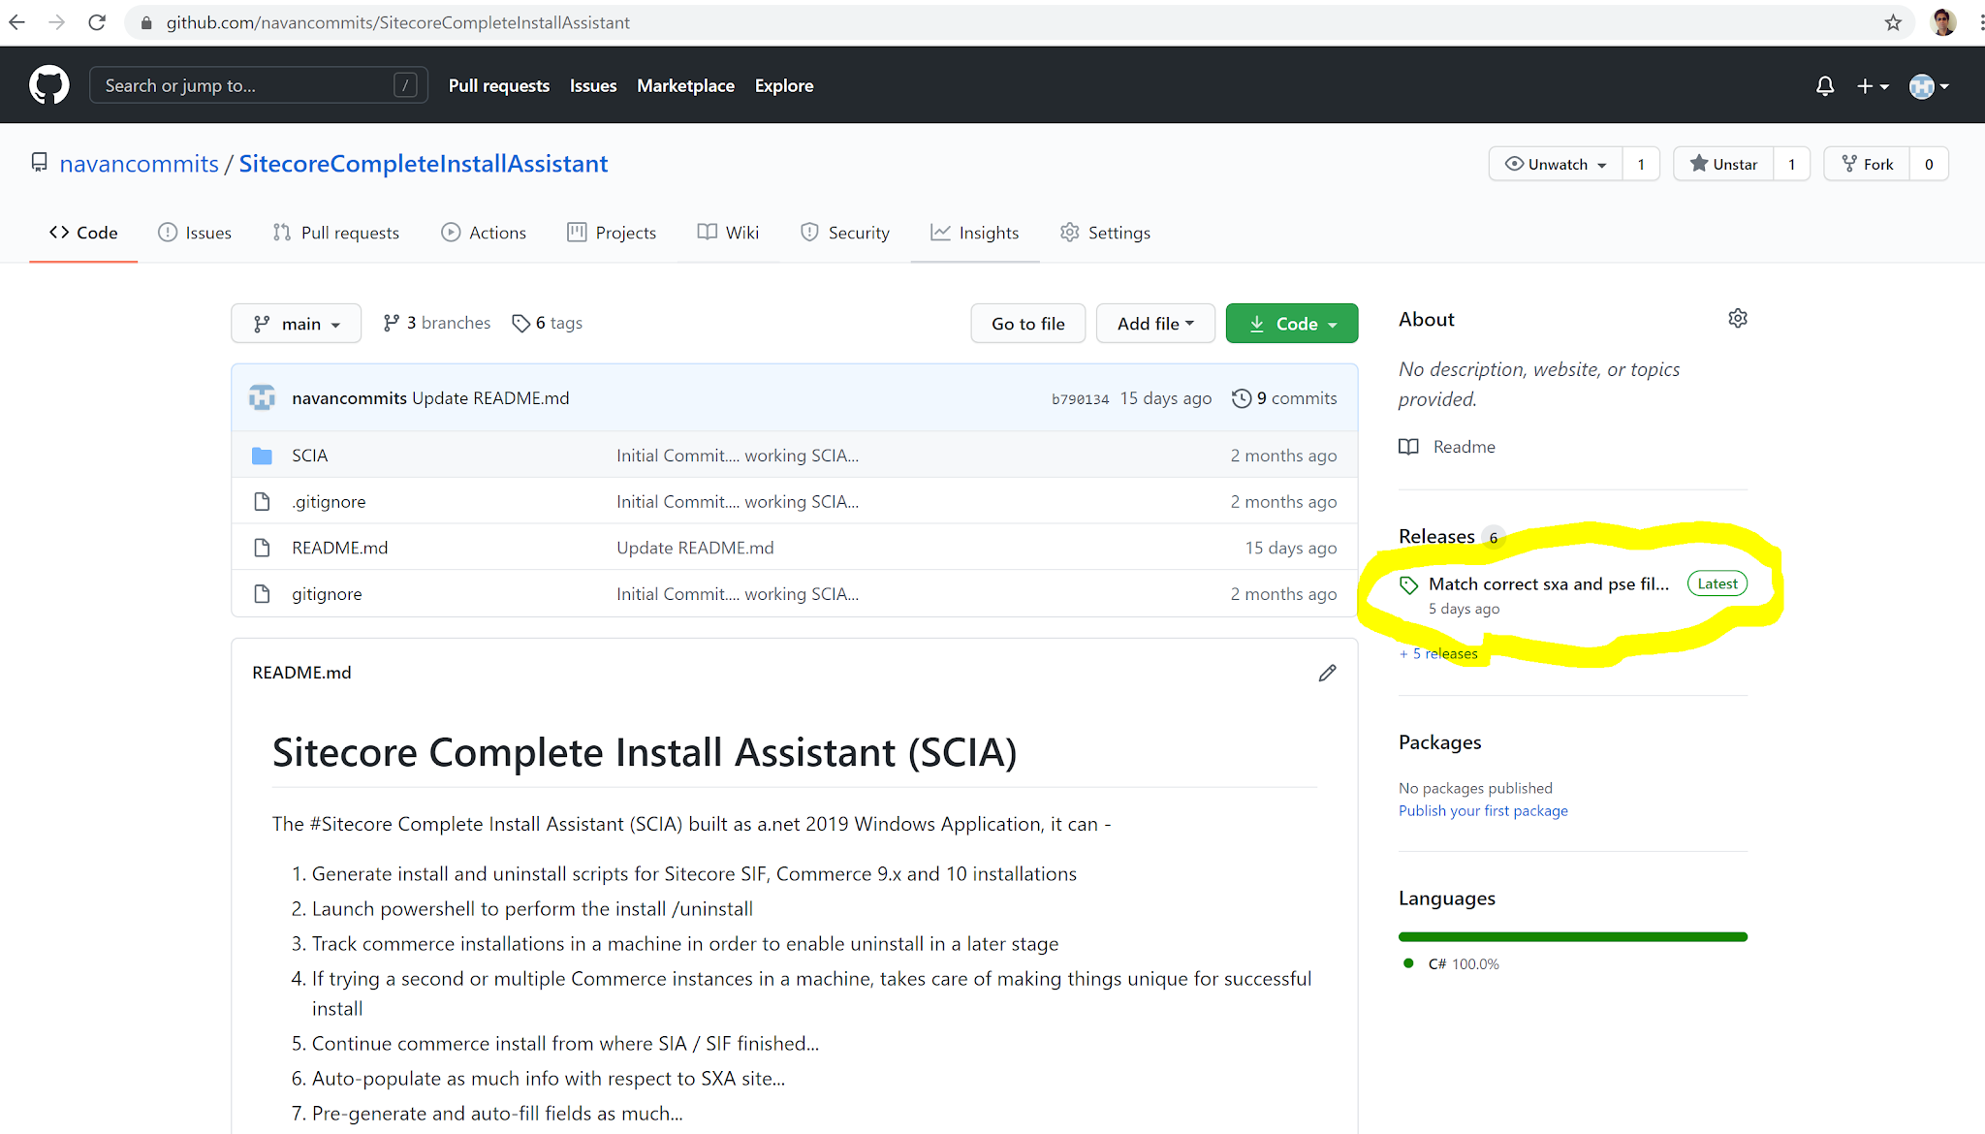Open commit hash b790134
Viewport: 1985px width, 1134px height.
1080,399
